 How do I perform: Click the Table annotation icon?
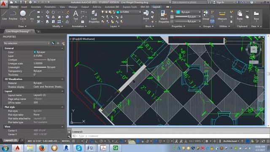83,22
